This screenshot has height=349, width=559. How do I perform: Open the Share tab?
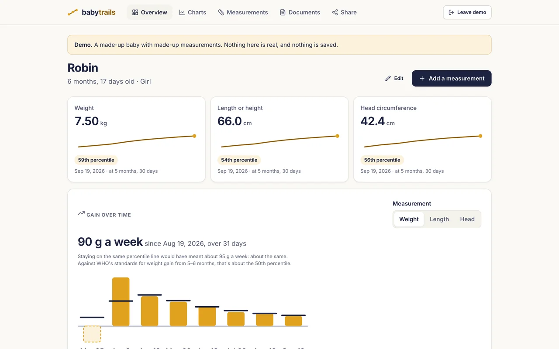(x=344, y=12)
